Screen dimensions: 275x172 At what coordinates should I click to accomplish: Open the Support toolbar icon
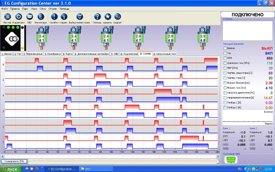[x=117, y=17]
